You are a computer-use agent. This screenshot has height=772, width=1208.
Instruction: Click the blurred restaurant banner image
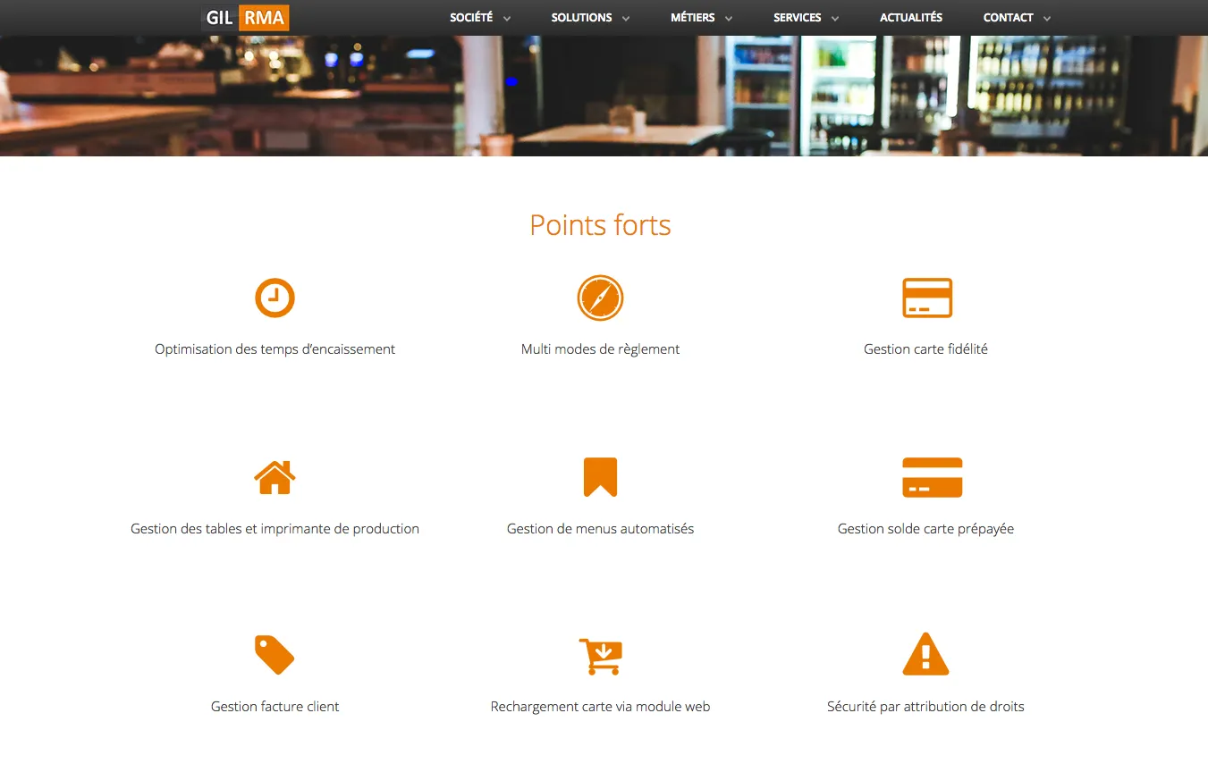click(x=604, y=96)
